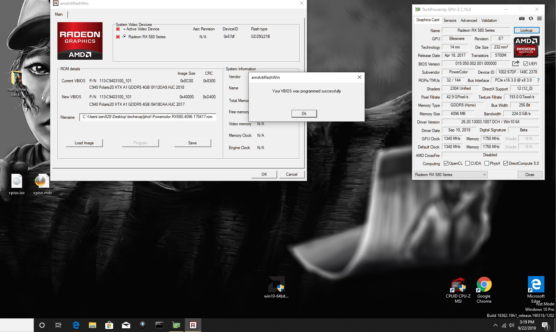Toggle the OpenCL checkbox

tap(446, 163)
